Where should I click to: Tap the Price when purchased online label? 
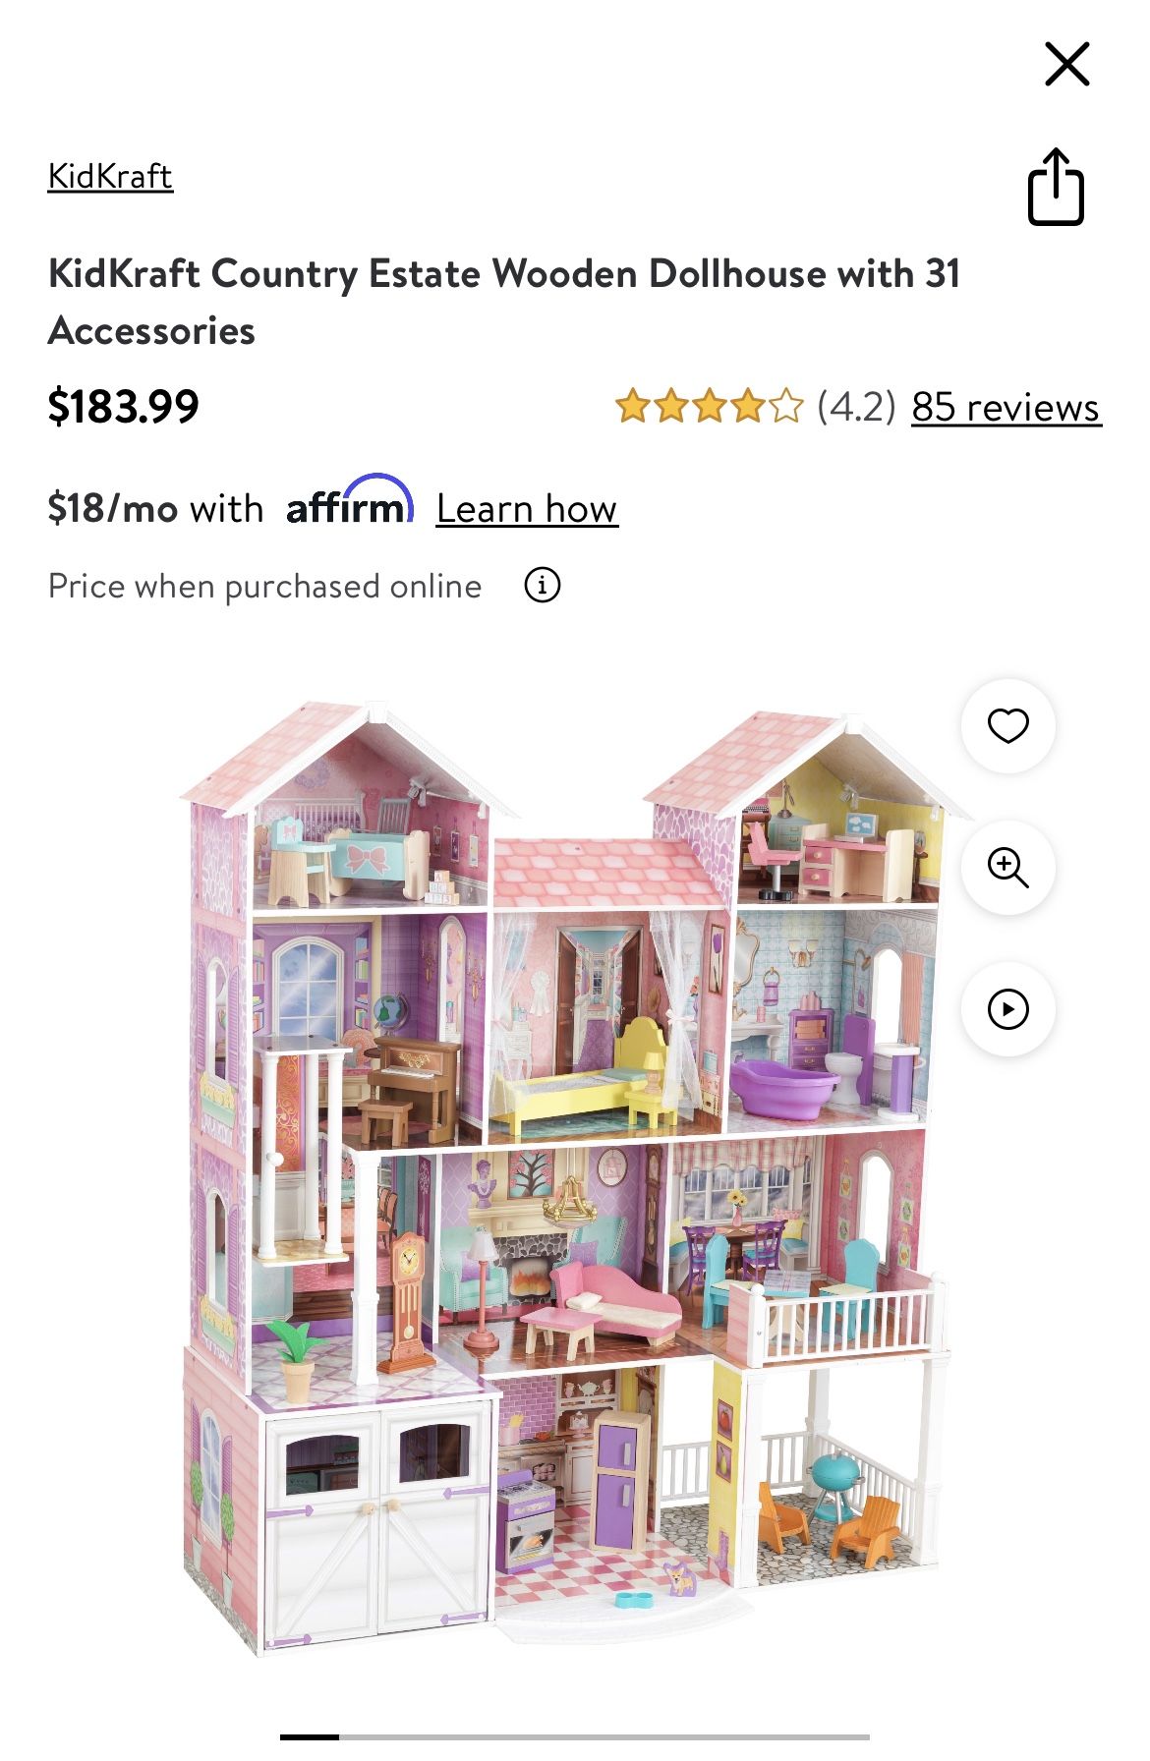[x=265, y=587]
